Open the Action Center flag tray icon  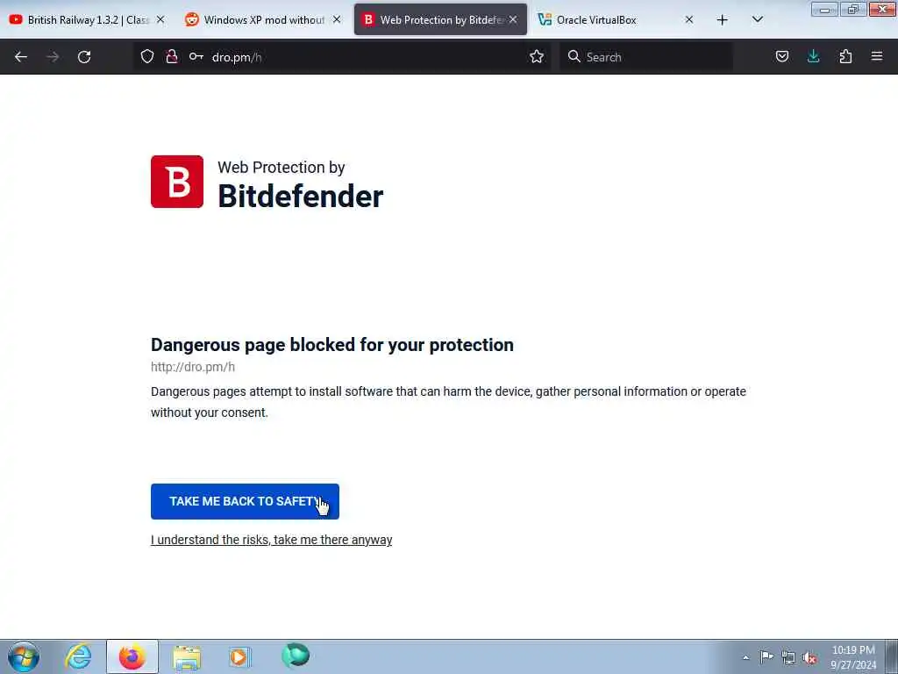[x=766, y=656]
